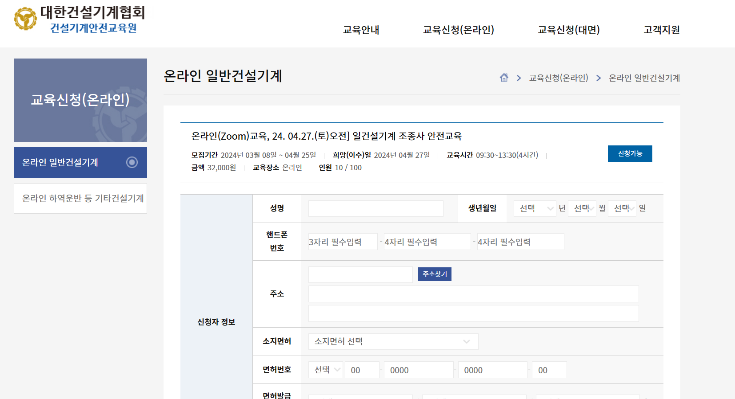This screenshot has width=735, height=399.
Task: Click the 온라인 일반건설기계 breadcrumb link
Action: [x=644, y=78]
